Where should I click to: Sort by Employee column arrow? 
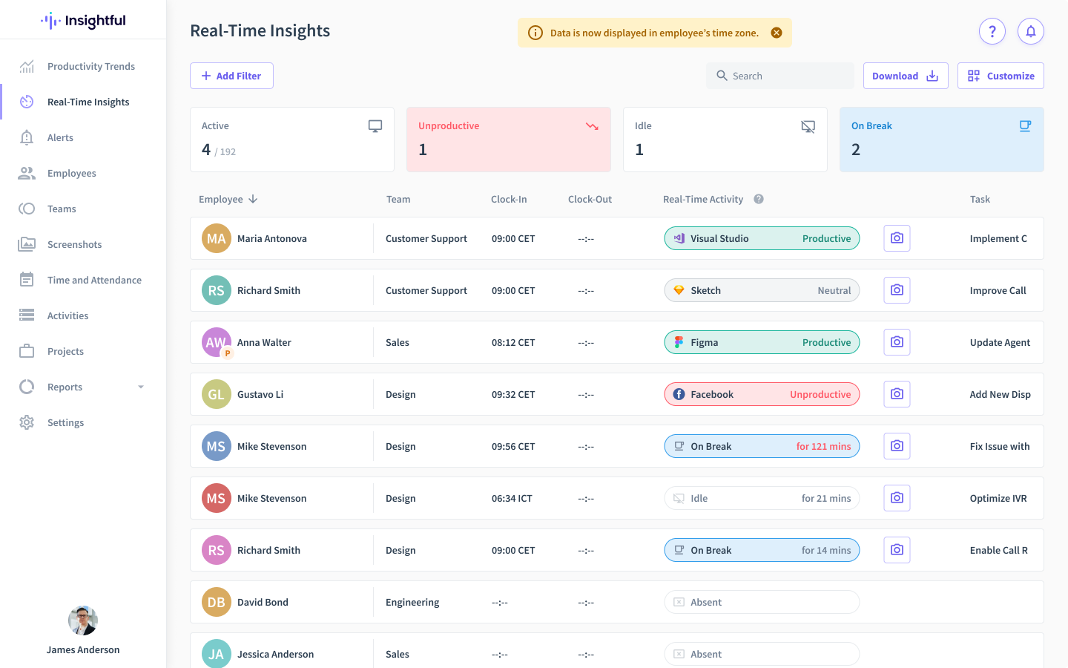253,199
